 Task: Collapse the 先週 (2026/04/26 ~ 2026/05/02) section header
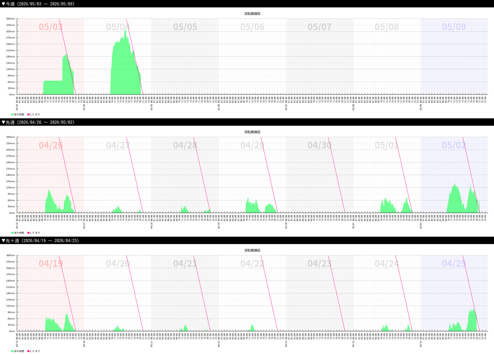(247, 122)
